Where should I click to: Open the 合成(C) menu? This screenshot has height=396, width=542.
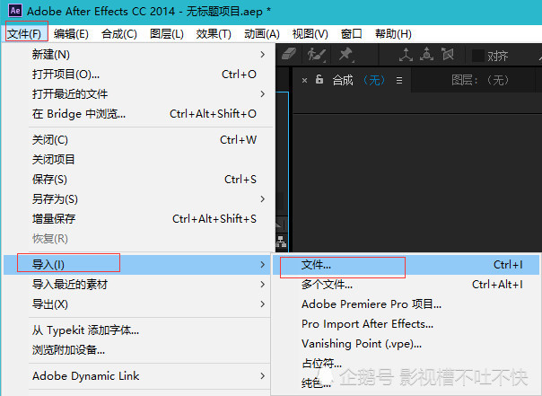coord(119,34)
